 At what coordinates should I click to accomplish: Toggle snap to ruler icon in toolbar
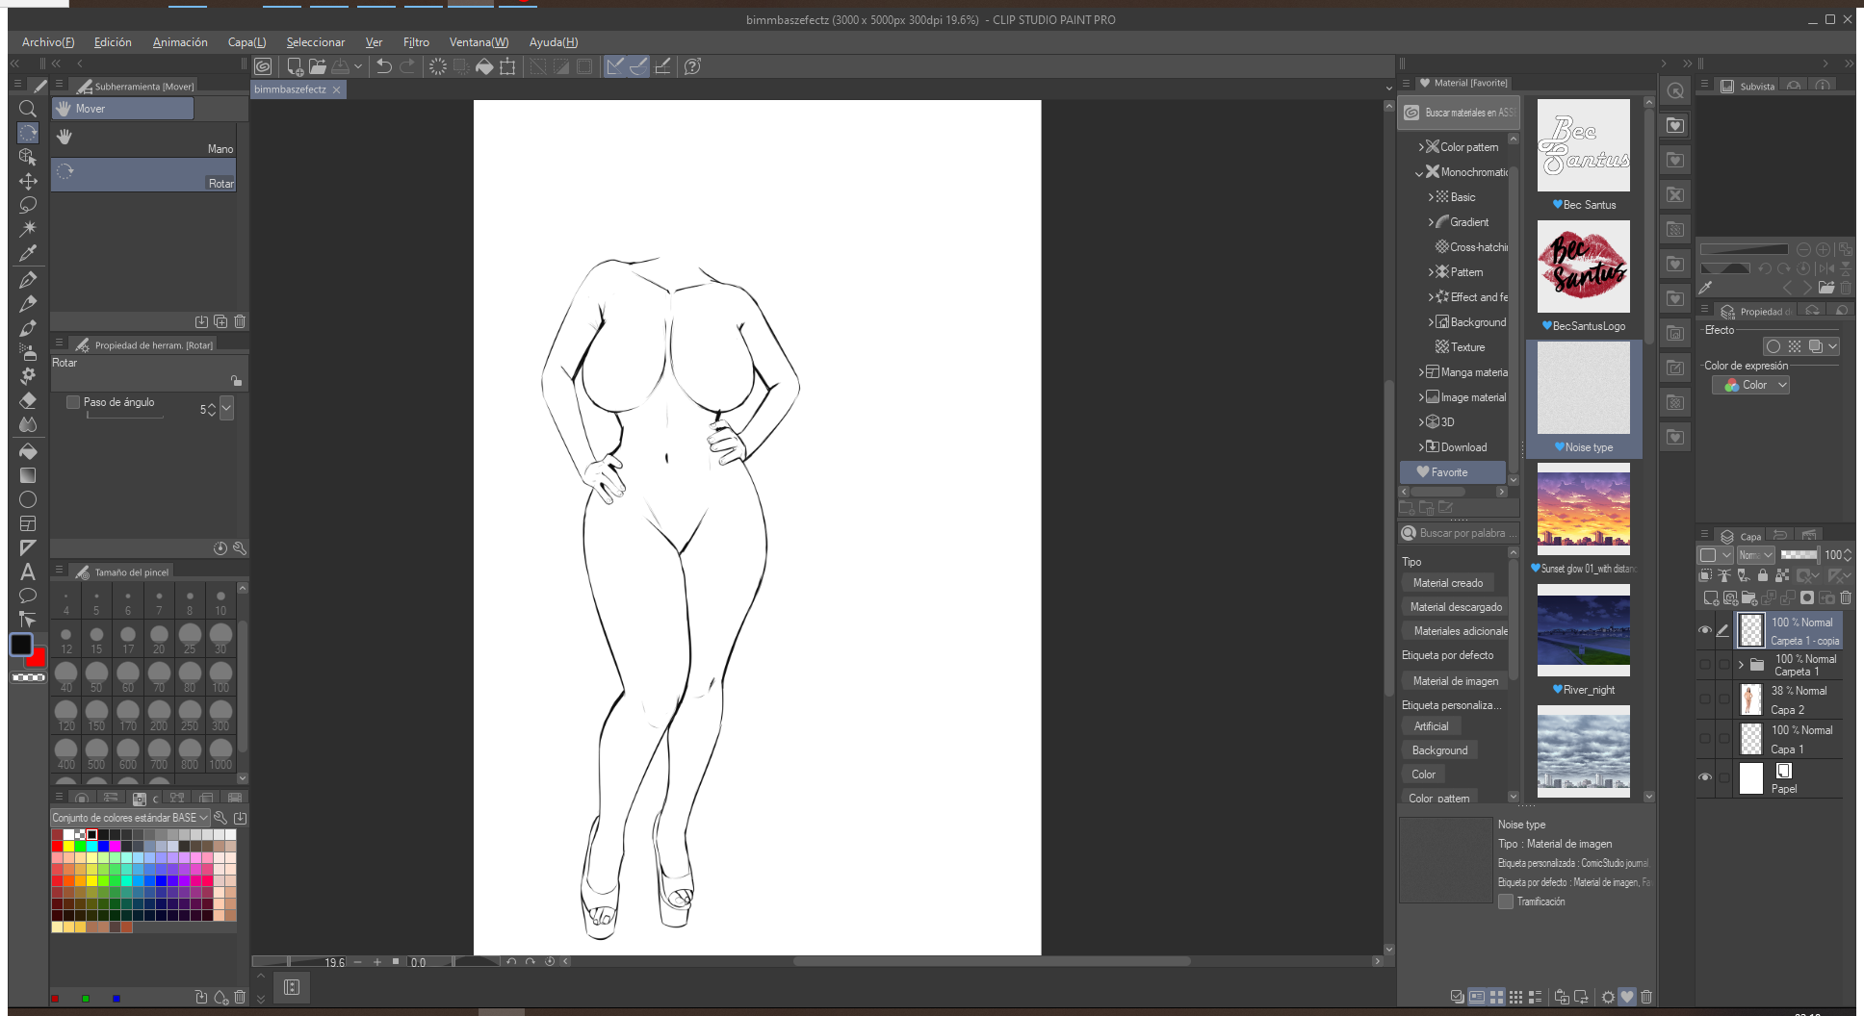(615, 66)
